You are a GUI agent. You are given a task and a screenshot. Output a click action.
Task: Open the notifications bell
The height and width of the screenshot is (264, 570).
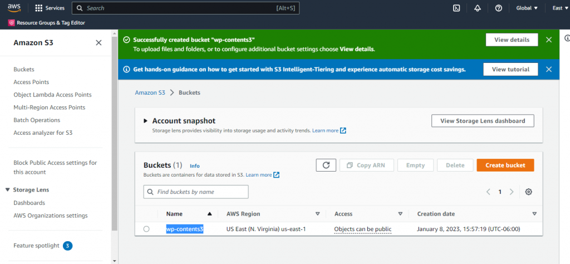click(x=478, y=8)
